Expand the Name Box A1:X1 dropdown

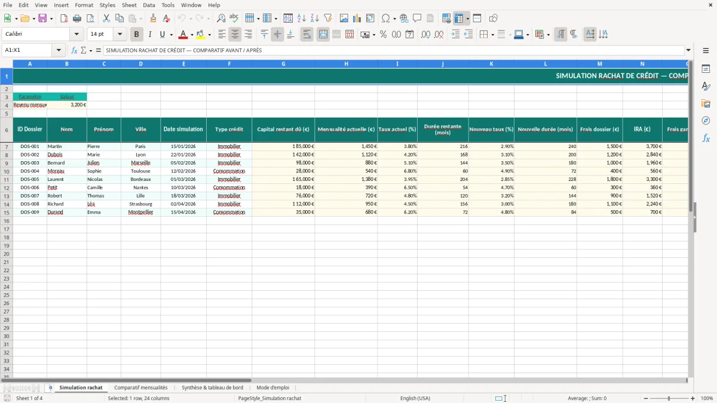59,50
